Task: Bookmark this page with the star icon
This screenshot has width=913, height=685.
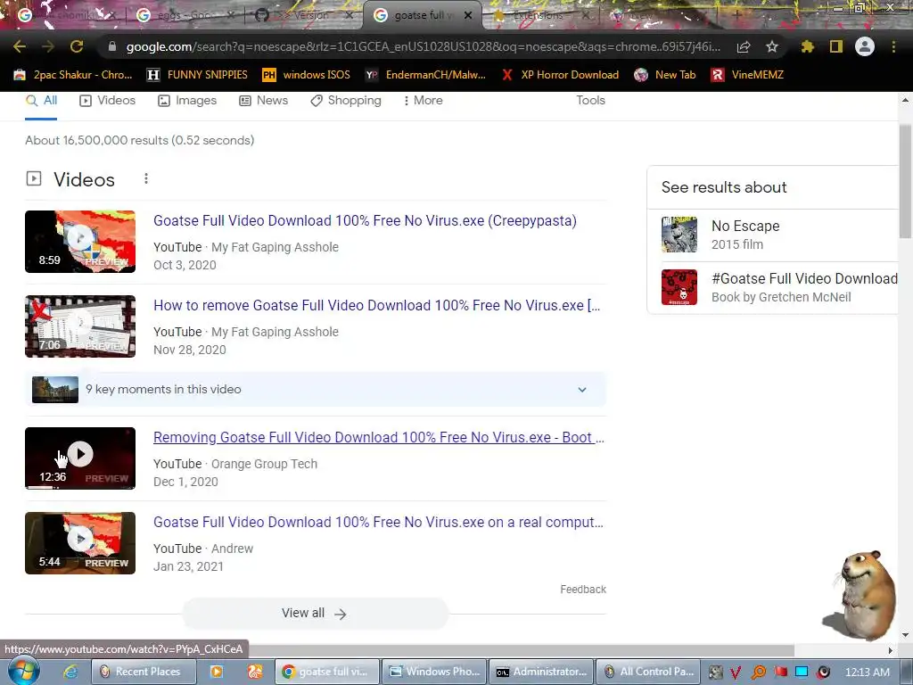Action: (771, 46)
